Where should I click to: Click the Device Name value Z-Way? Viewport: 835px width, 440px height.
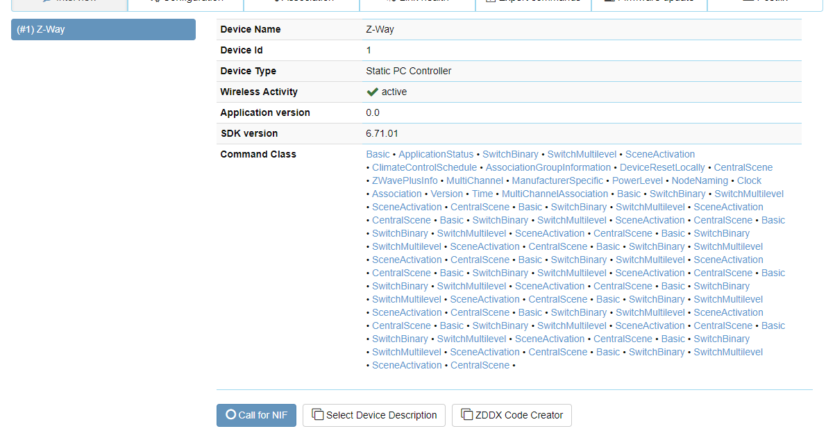[380, 29]
